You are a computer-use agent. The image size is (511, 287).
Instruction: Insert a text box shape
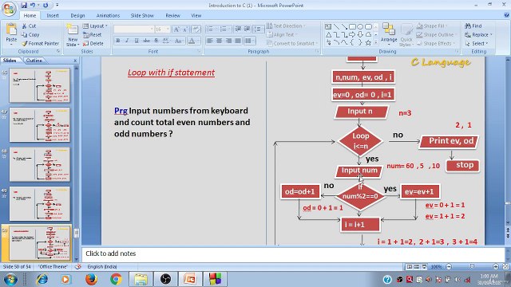point(328,26)
